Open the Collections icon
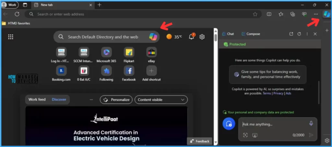The image size is (332, 147). pyautogui.click(x=293, y=14)
